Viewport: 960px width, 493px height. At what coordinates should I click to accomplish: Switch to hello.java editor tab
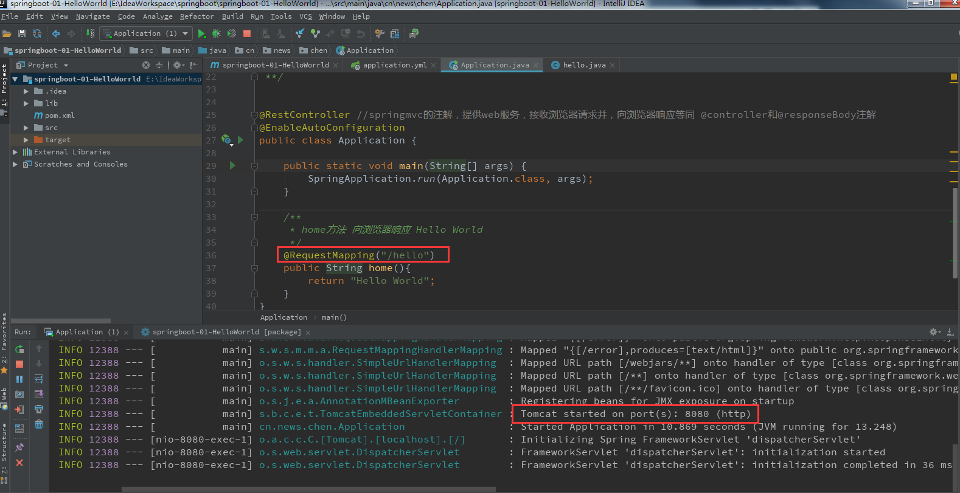583,65
